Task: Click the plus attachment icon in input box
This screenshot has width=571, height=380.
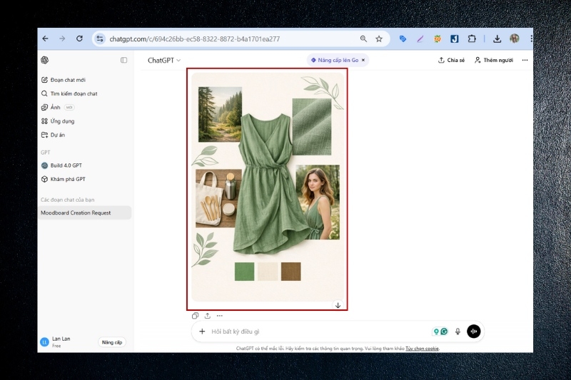Action: point(202,332)
